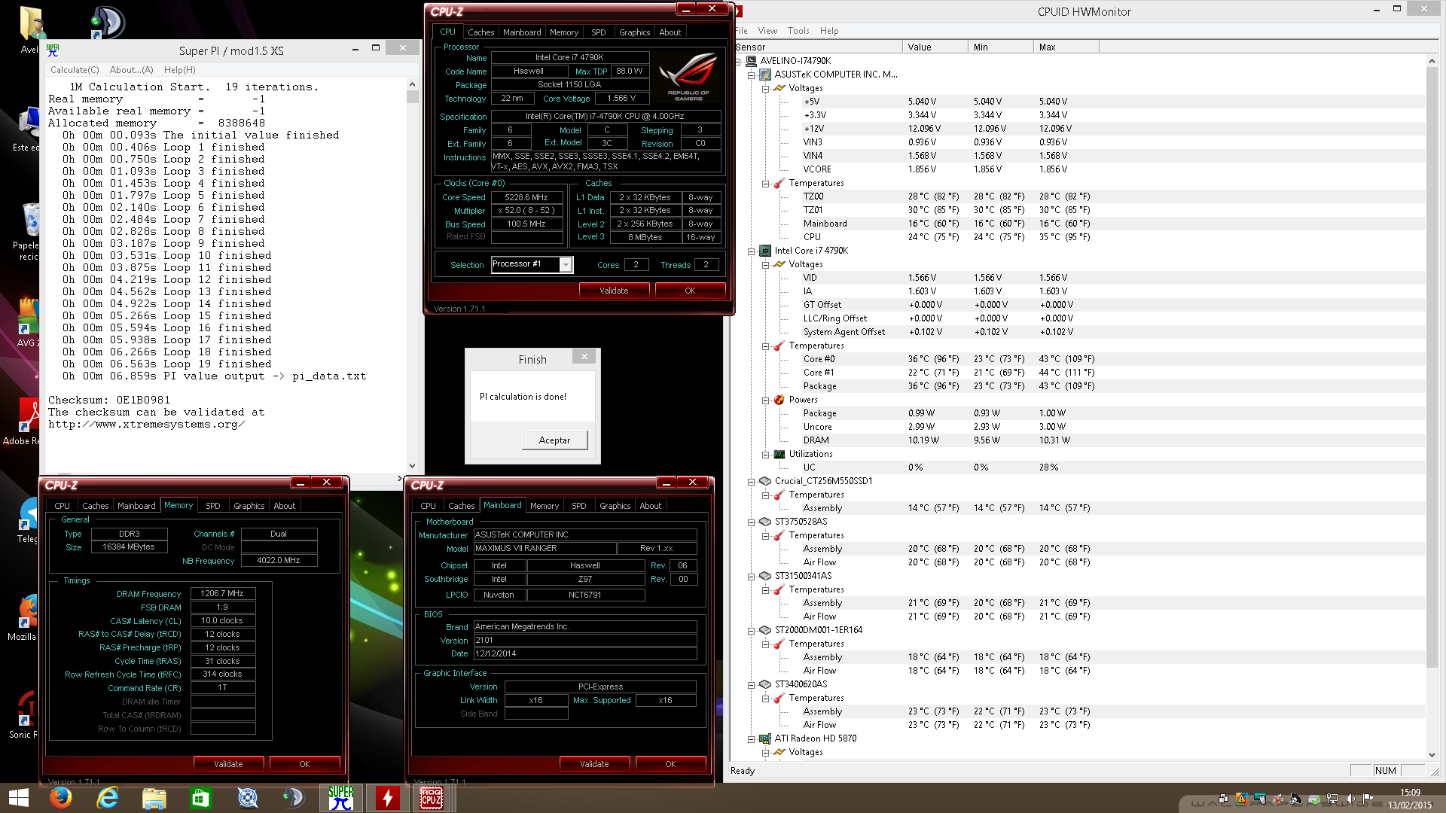Collapse the AVELINO-I74790K root node
Viewport: 1446px width, 813px height.
coord(737,61)
